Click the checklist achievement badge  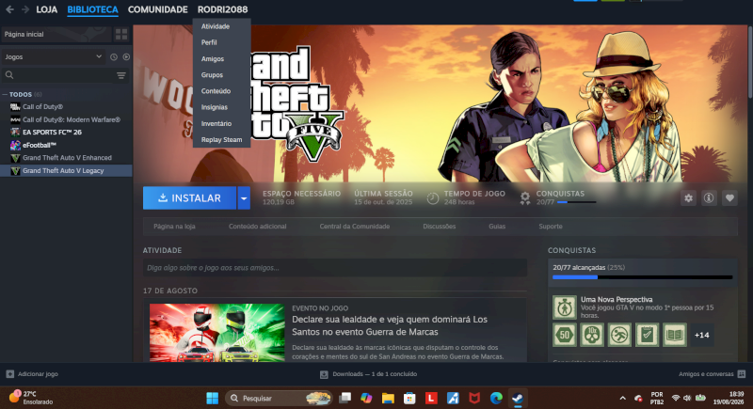[x=647, y=335]
